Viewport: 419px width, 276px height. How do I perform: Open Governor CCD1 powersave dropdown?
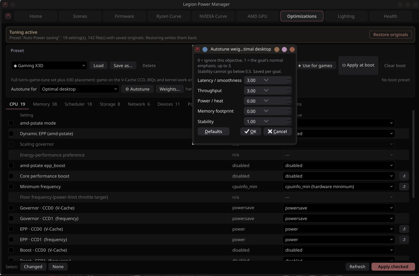(x=339, y=219)
